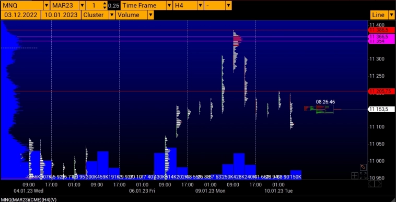The height and width of the screenshot is (202, 396).
Task: Click the fullscreen expand arrows icon
Action: tap(363, 176)
